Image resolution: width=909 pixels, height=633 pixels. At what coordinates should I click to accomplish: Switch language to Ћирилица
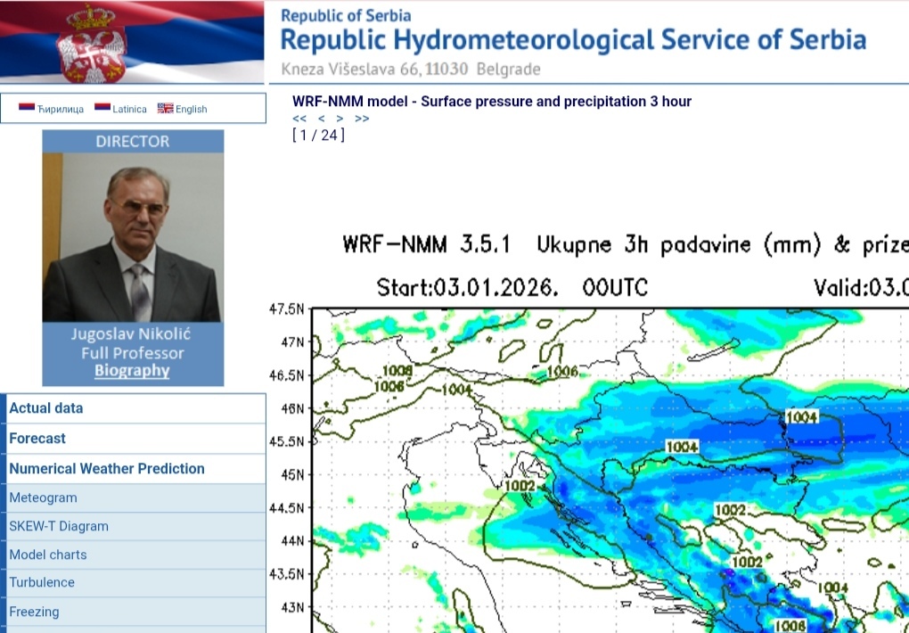[x=61, y=109]
